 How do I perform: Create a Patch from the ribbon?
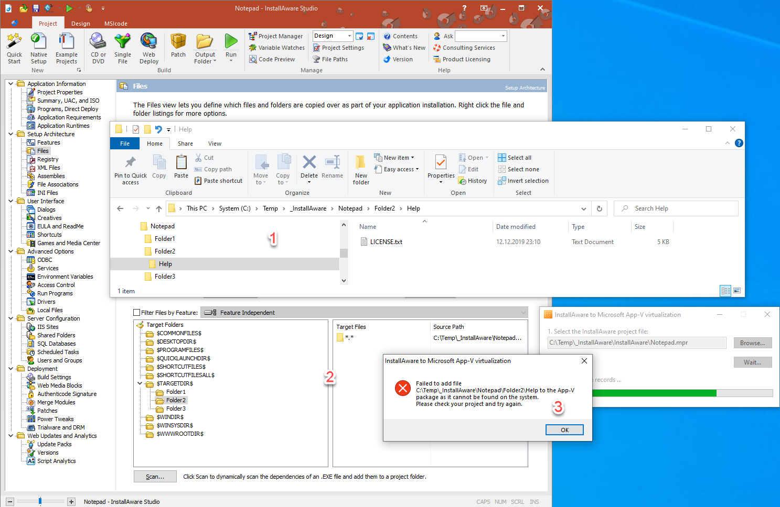coord(178,46)
